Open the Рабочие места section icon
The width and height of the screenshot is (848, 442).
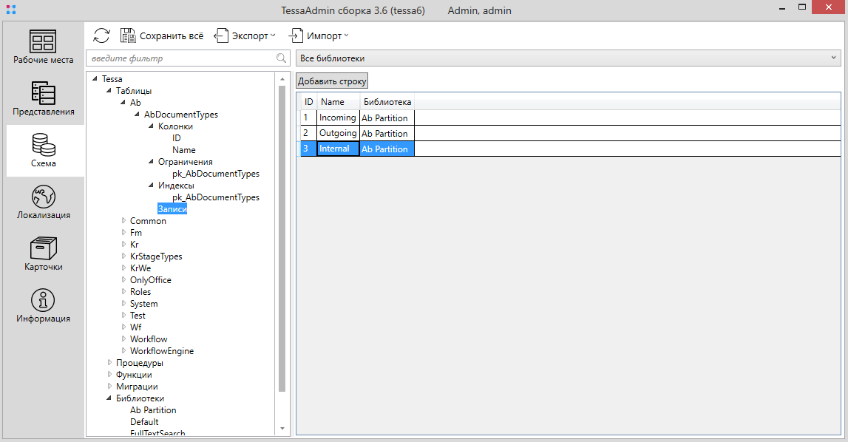click(43, 41)
